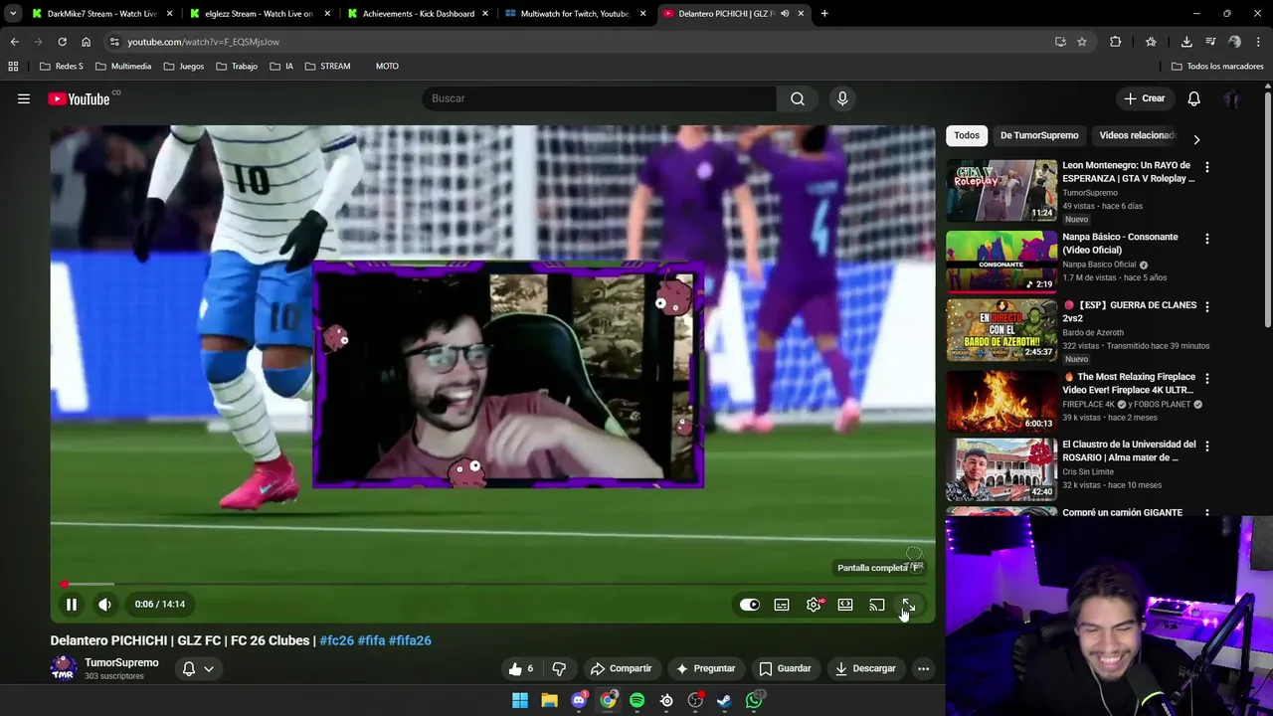Open Chrome three-dot menu

(1259, 42)
